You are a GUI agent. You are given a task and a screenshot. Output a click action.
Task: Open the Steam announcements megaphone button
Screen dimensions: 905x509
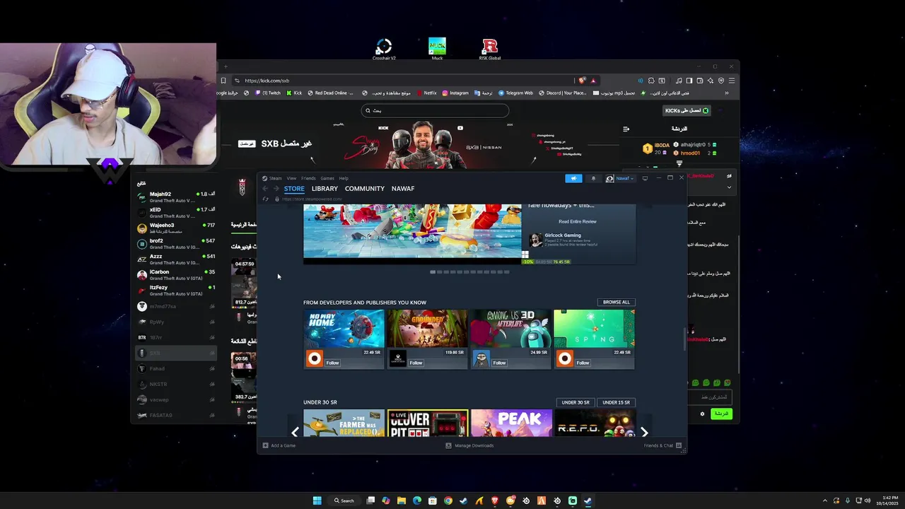coord(573,178)
